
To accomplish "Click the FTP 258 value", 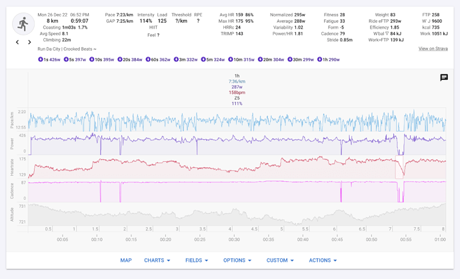I will click(435, 15).
